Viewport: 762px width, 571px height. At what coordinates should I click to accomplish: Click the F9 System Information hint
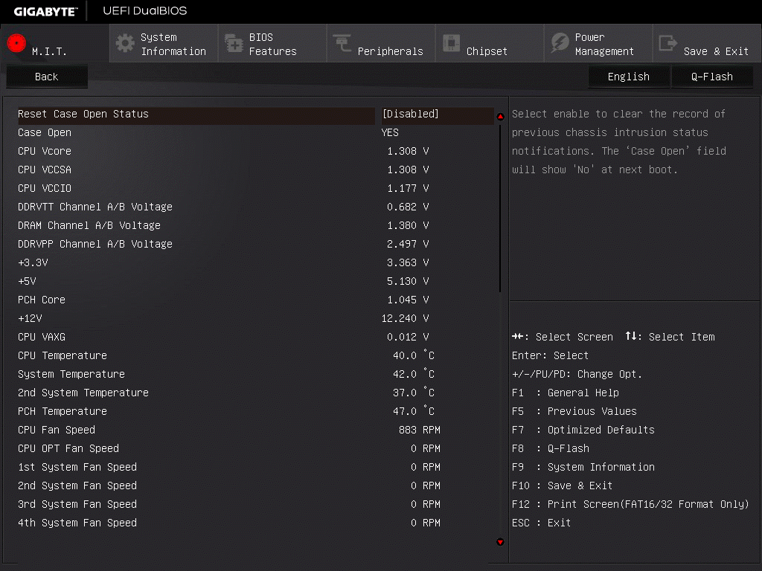click(x=583, y=467)
